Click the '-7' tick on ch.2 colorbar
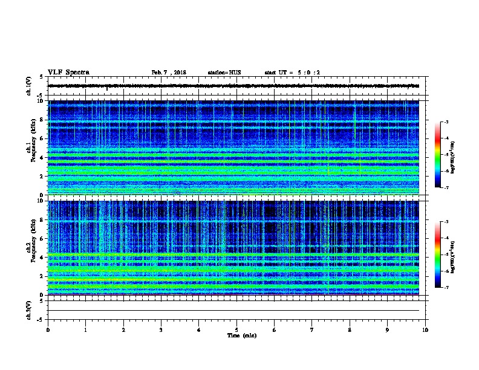The image size is (479, 370). point(446,287)
